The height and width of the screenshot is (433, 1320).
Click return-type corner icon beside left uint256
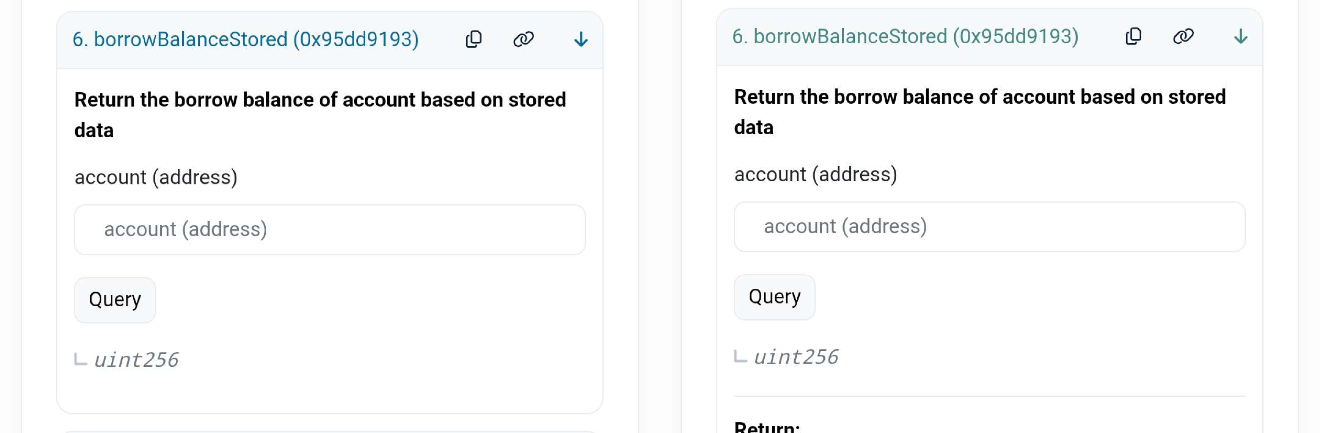pos(80,359)
